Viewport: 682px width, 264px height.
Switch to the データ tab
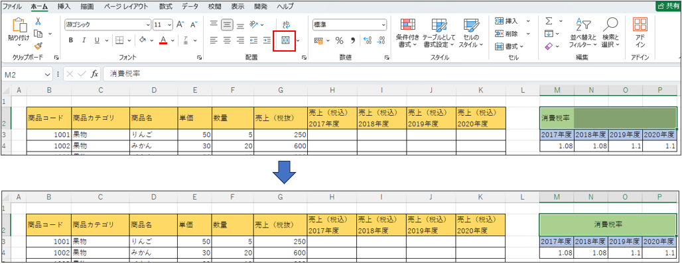point(190,6)
